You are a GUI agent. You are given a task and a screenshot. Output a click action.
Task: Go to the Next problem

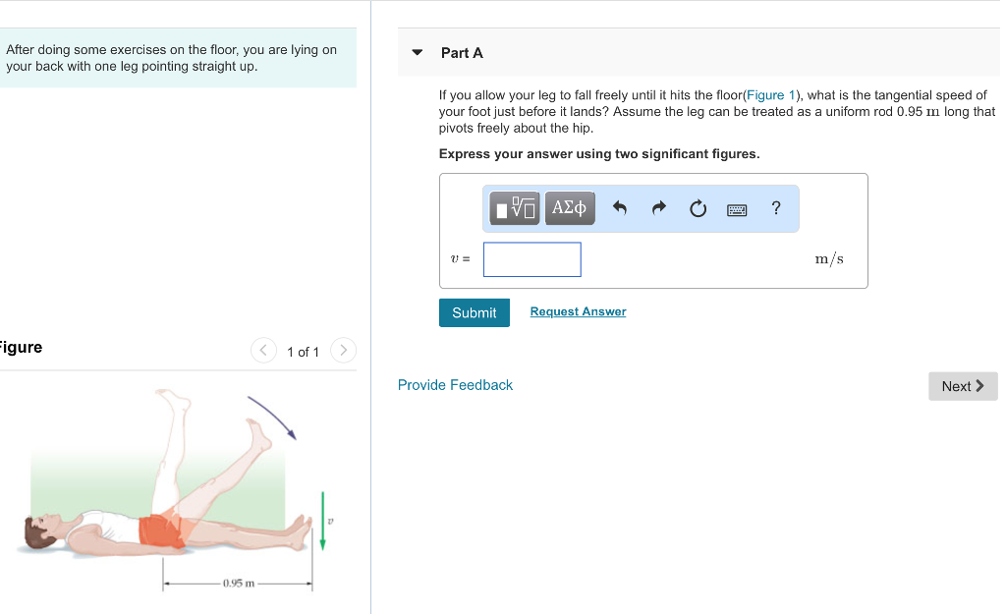(962, 386)
